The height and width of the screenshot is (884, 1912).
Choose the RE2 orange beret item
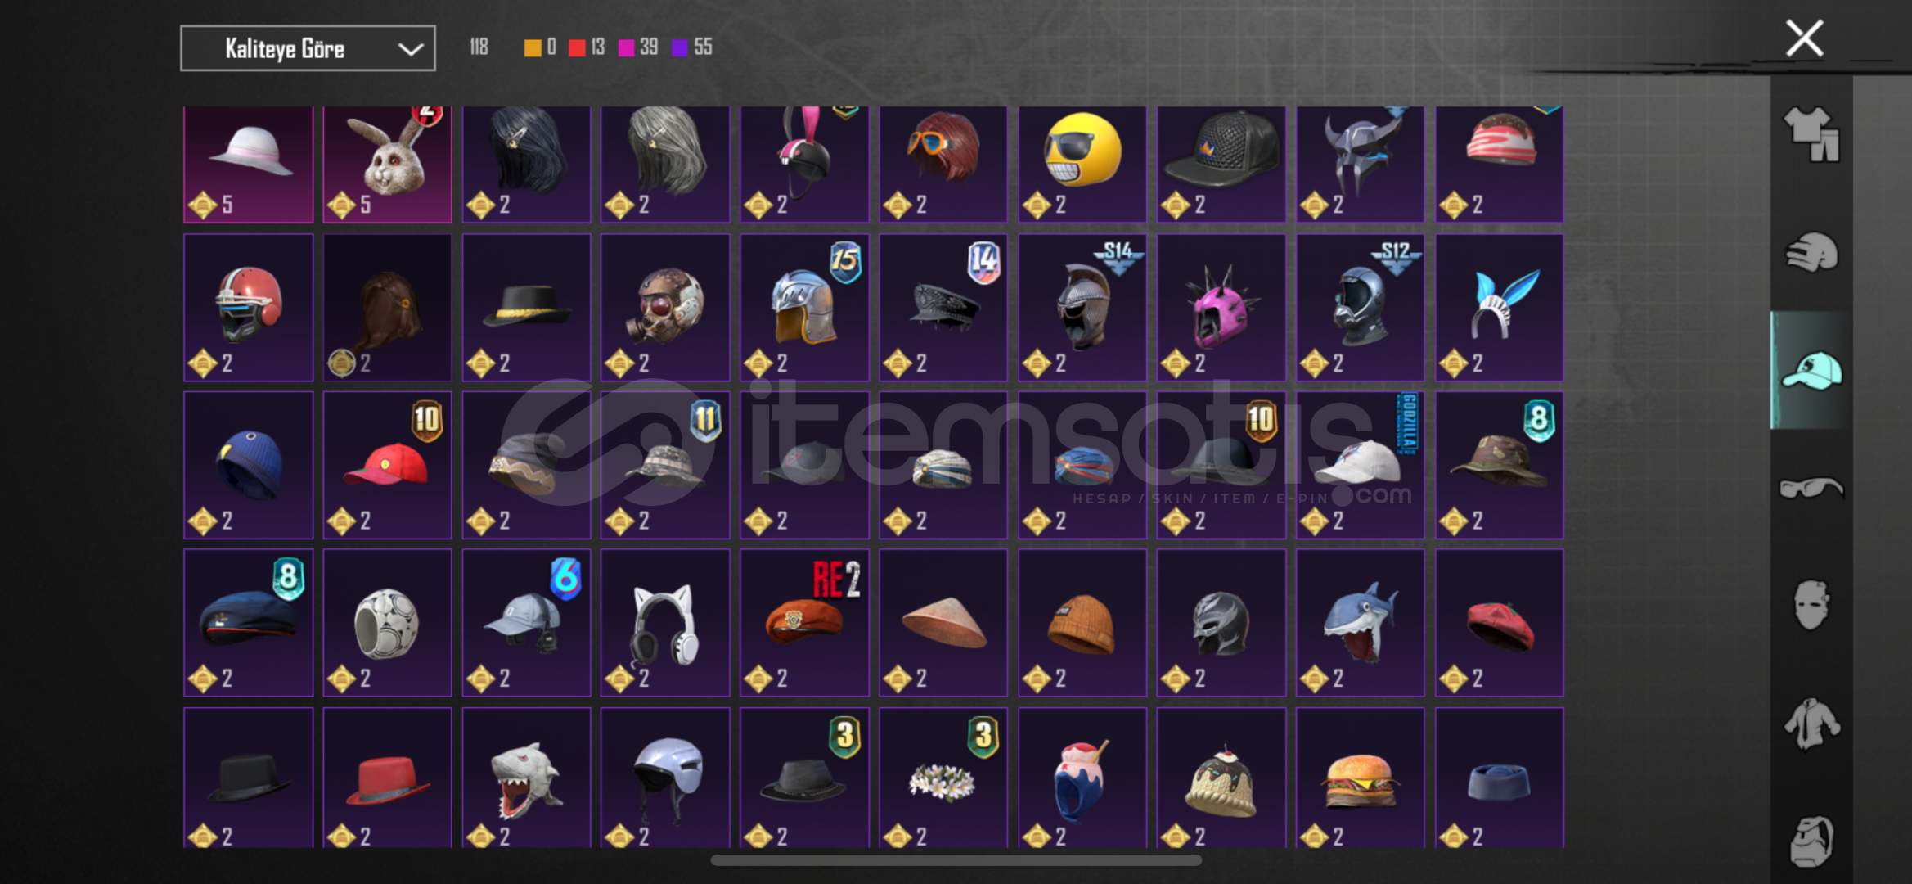tap(804, 623)
